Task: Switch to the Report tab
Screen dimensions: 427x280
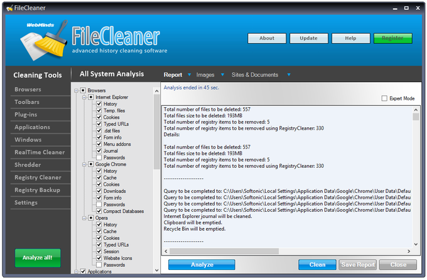Action: [173, 75]
